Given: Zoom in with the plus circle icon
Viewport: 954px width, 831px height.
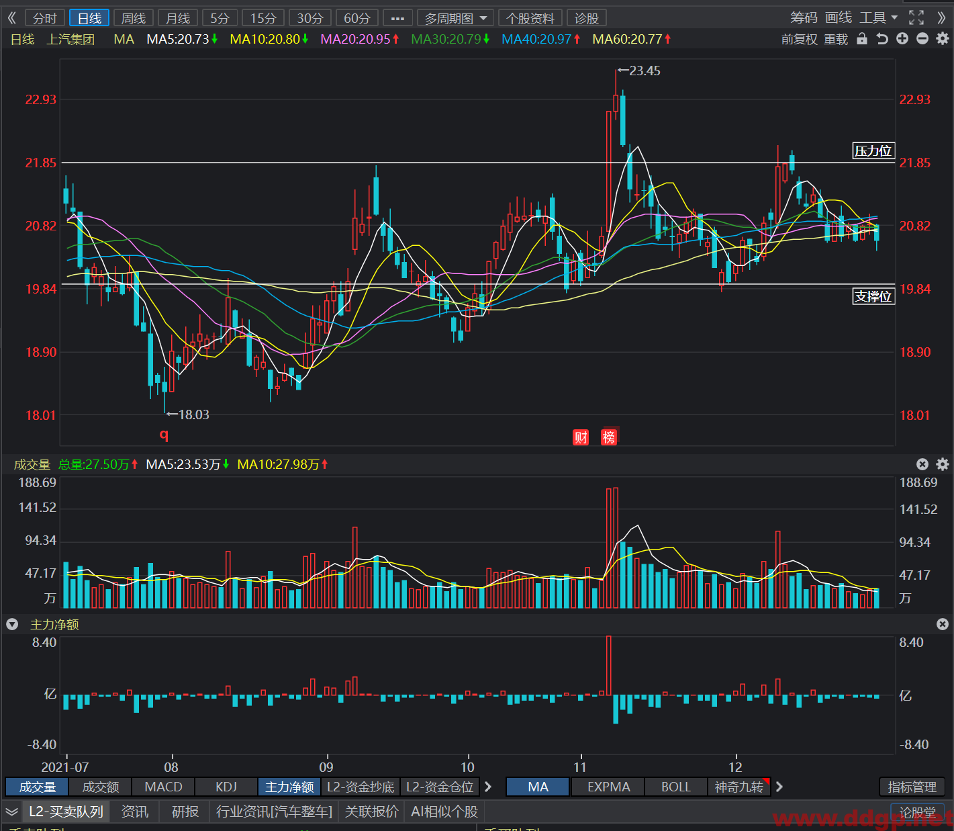Looking at the screenshot, I should pos(902,39).
